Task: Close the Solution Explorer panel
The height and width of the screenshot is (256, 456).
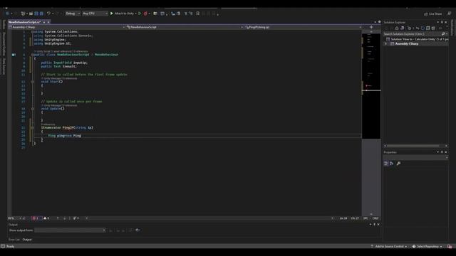Action: click(446, 22)
